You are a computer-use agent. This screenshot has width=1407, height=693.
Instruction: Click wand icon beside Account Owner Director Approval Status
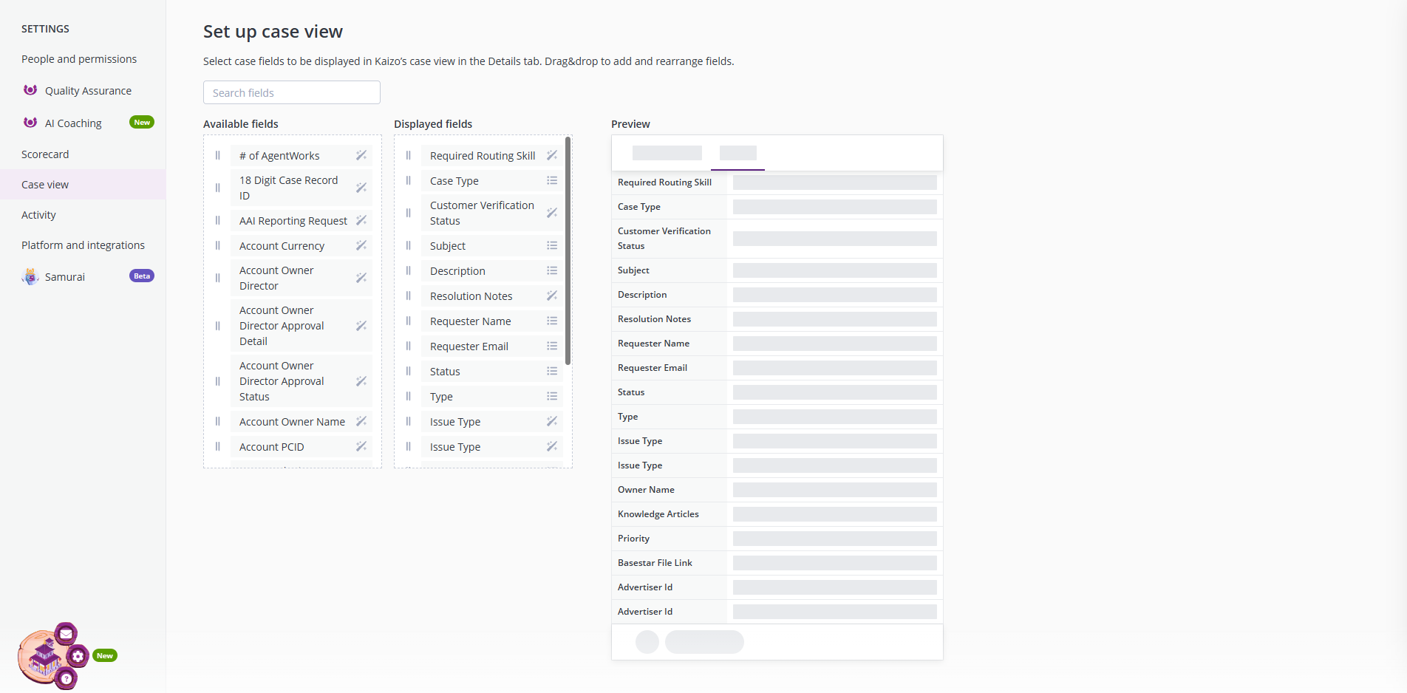pos(361,381)
